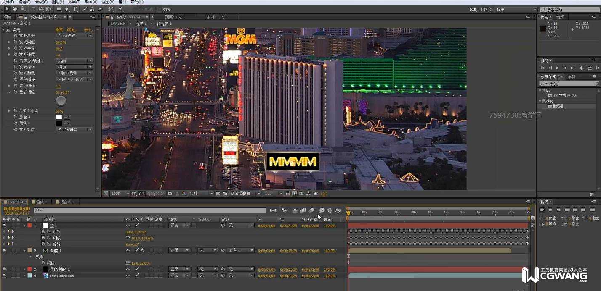Select the Brush tool
Viewport: 601px width, 291px height.
pyautogui.click(x=85, y=9)
